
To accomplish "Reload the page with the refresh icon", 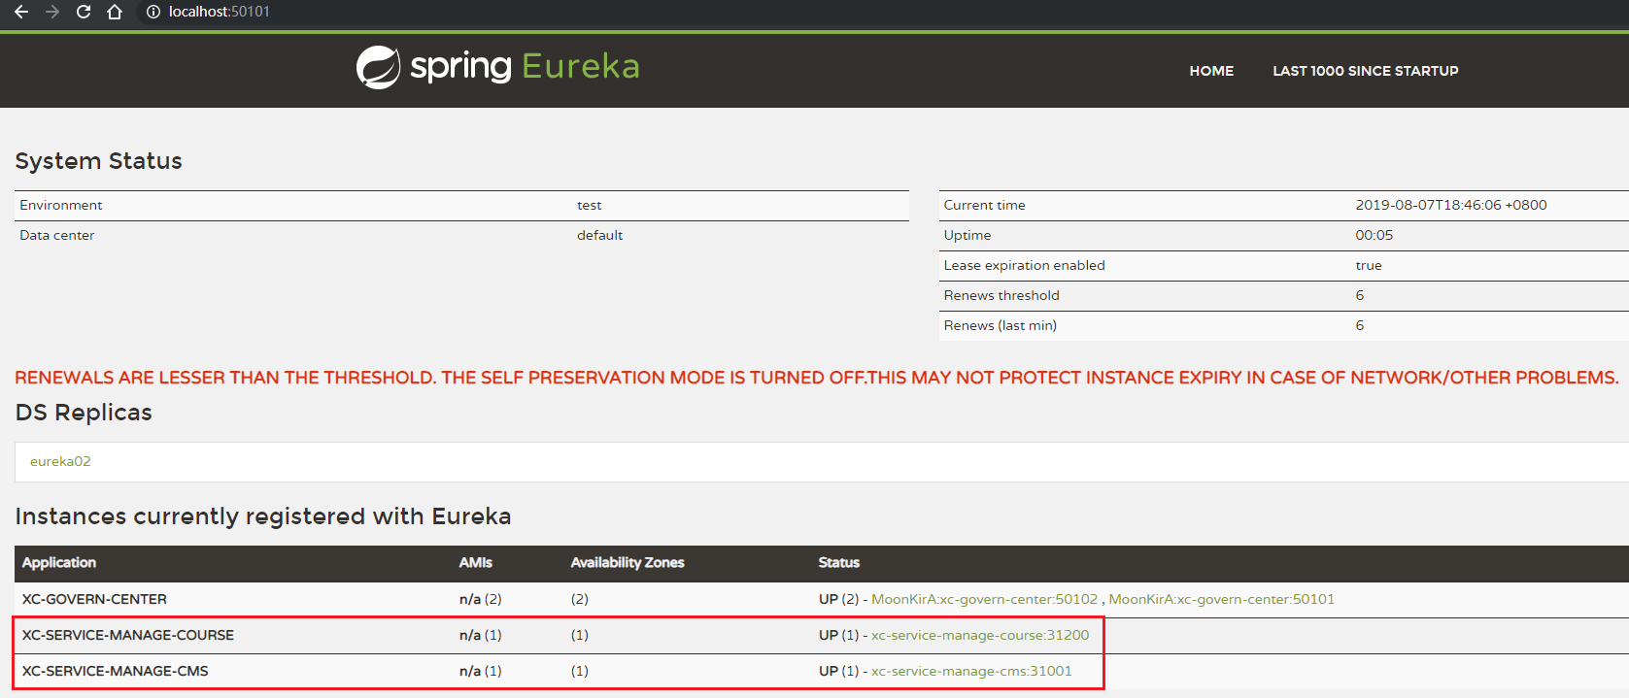I will pyautogui.click(x=84, y=12).
